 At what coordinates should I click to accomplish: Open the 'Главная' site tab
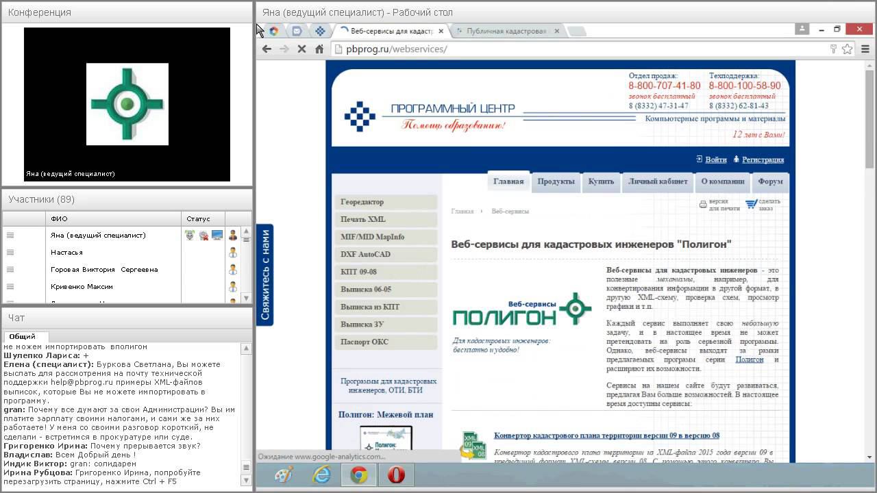pos(508,181)
